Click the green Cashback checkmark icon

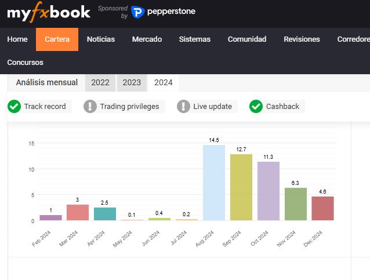256,107
